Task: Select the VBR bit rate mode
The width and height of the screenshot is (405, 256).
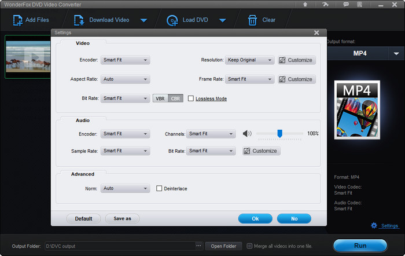Action: [160, 98]
